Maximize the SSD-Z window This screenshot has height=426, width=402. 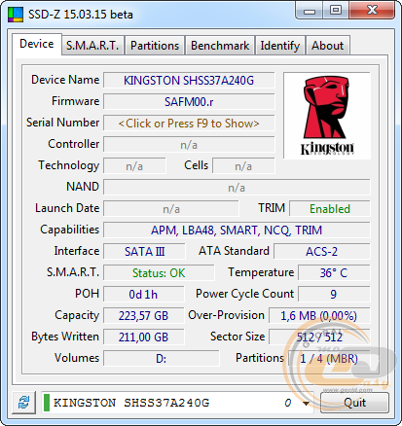pos(336,11)
